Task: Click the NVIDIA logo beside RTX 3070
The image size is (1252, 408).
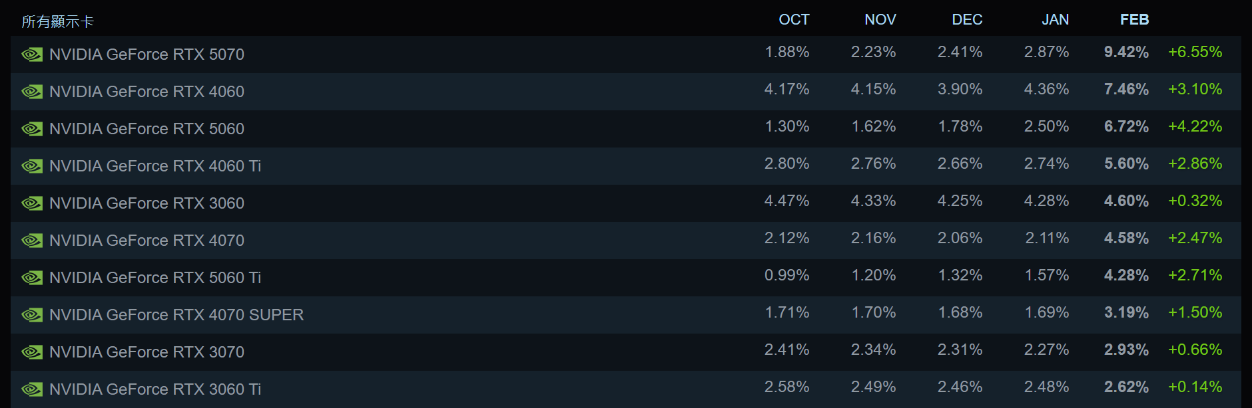Action: pos(32,352)
